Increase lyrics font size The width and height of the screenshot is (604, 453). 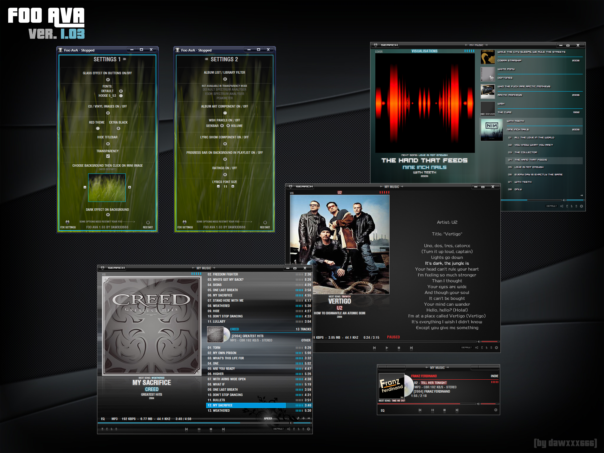(x=233, y=186)
